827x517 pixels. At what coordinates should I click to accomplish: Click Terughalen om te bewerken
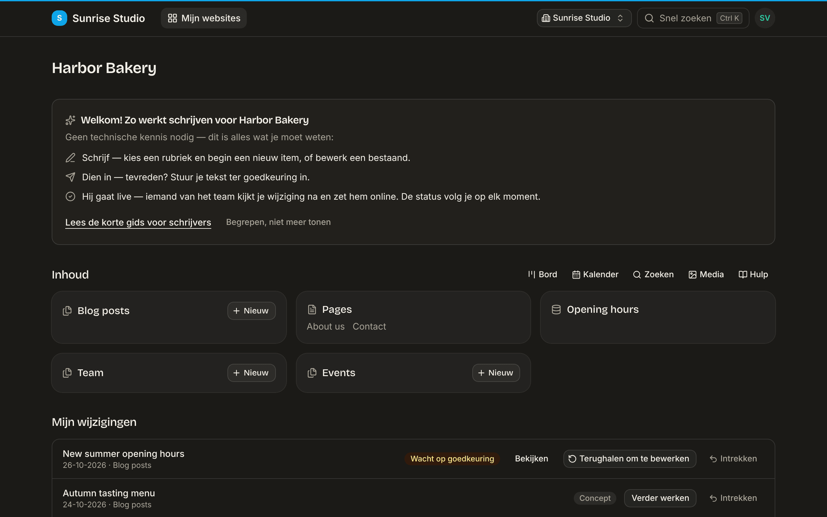(x=630, y=459)
